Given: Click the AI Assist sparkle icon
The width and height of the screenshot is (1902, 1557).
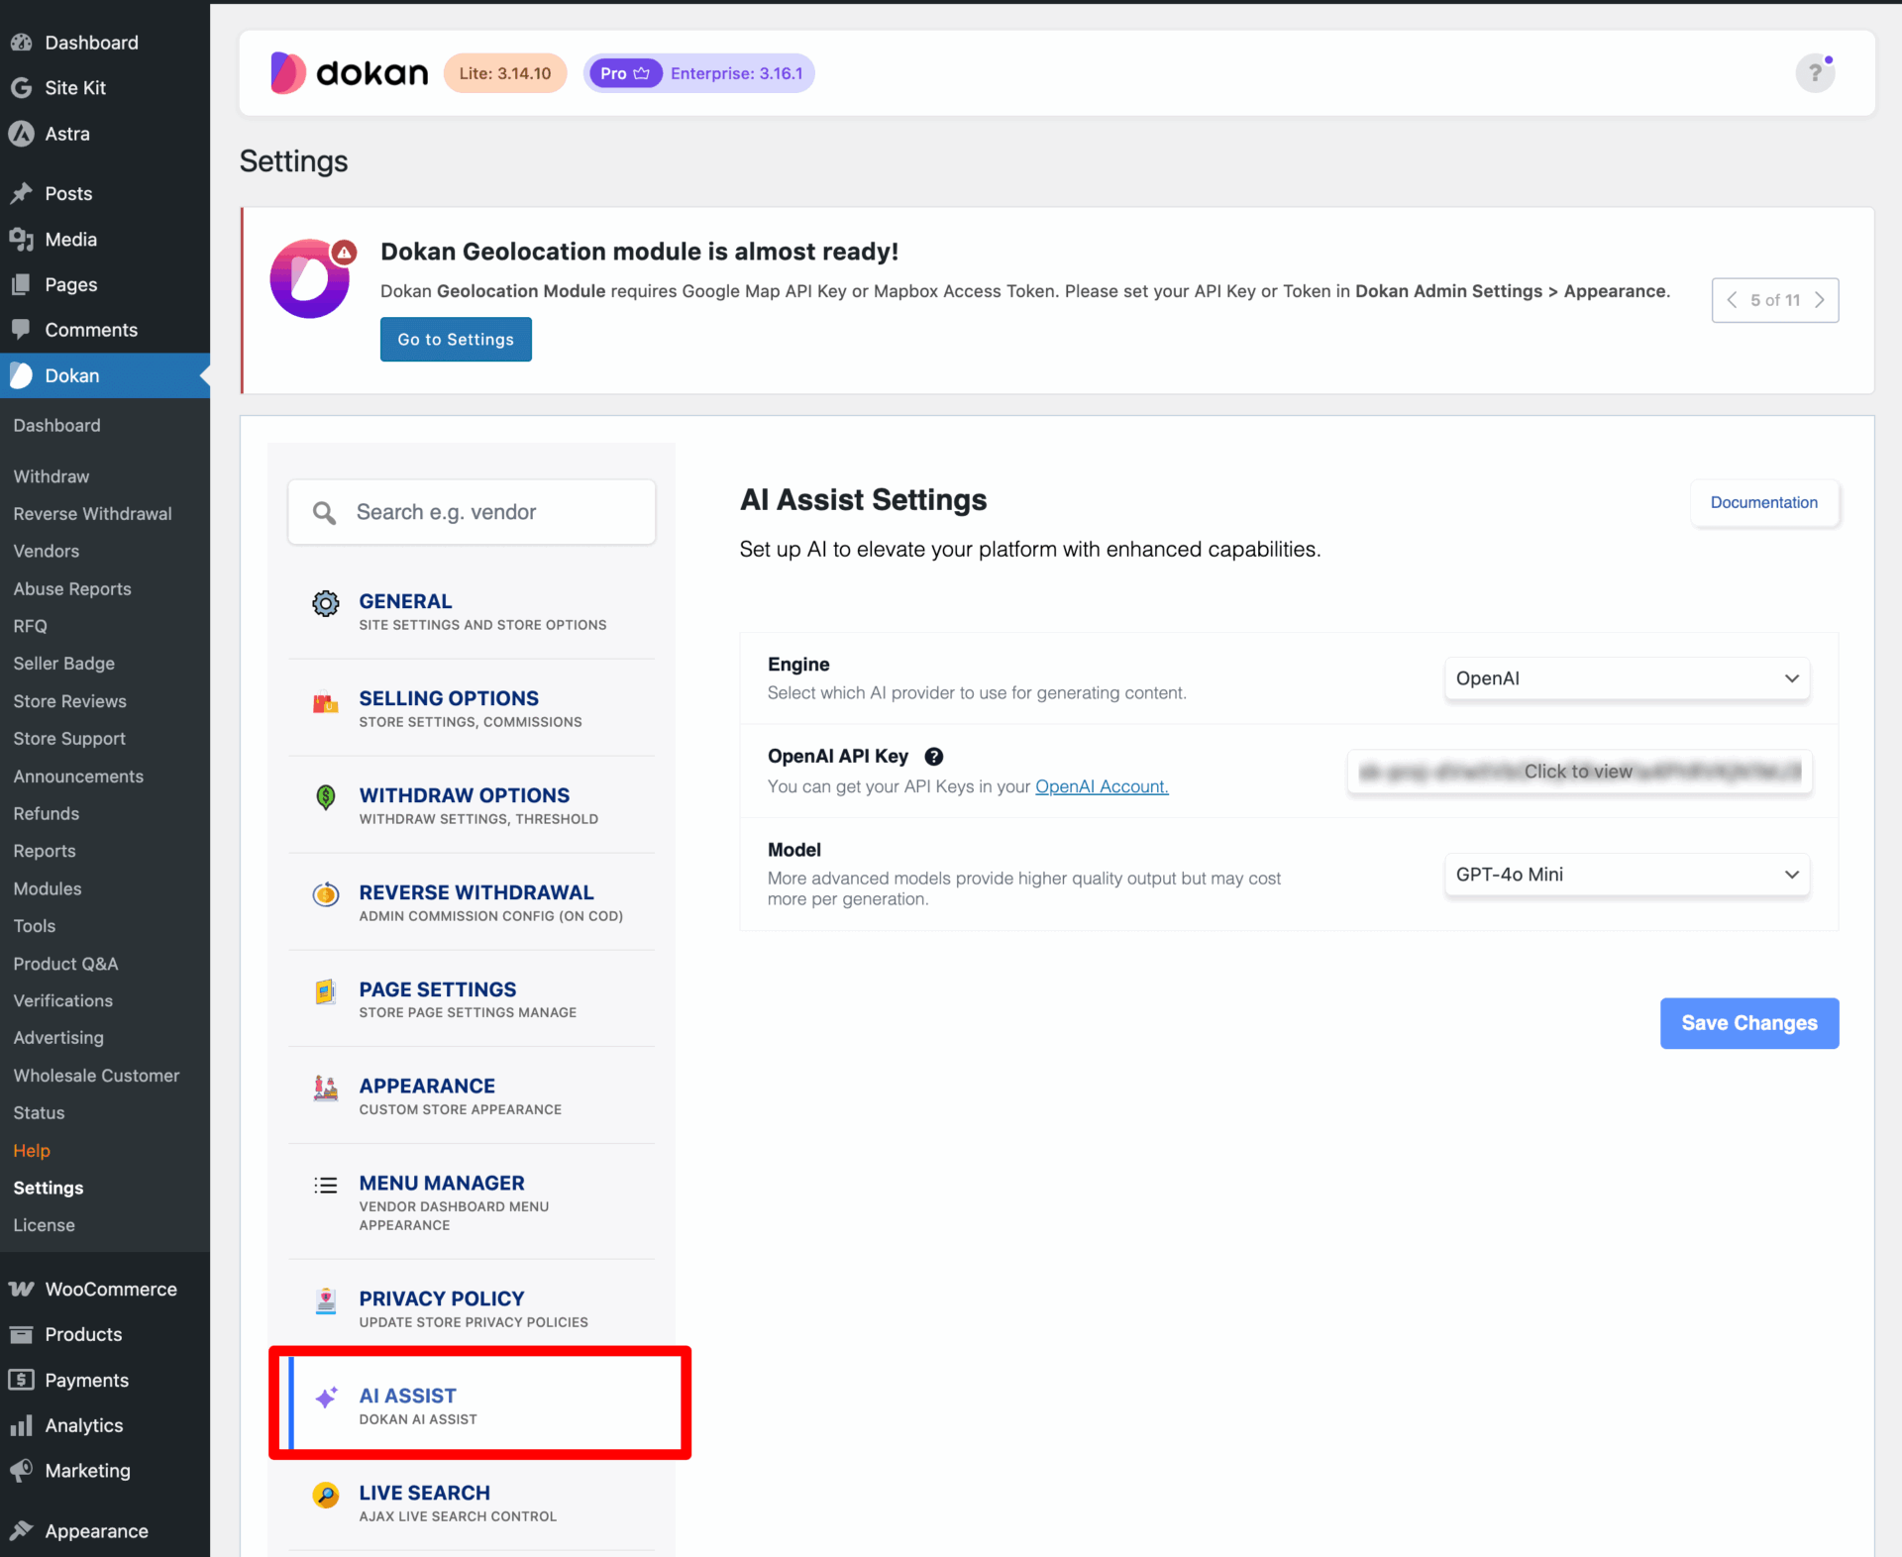Looking at the screenshot, I should [326, 1398].
